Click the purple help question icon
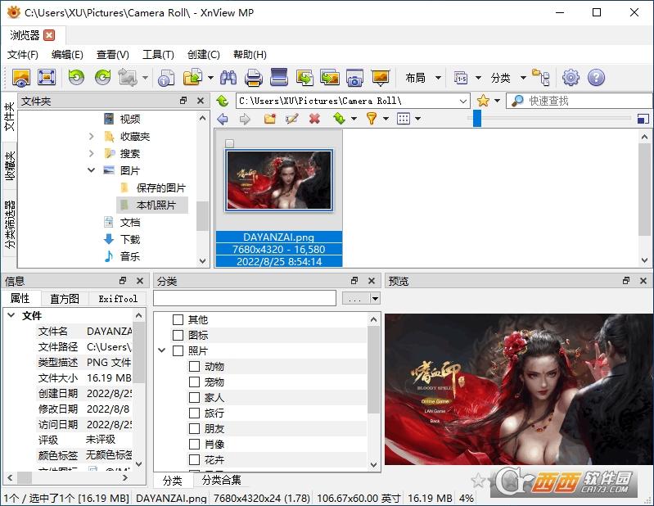 (596, 78)
